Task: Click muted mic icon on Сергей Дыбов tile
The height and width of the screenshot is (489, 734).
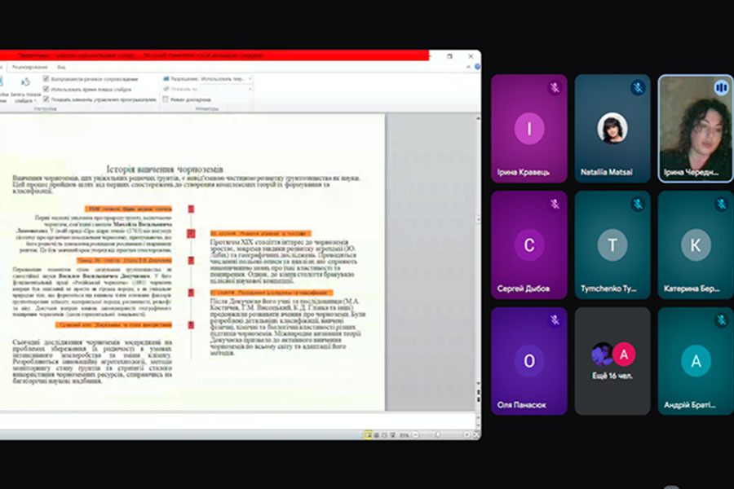Action: pyautogui.click(x=555, y=204)
